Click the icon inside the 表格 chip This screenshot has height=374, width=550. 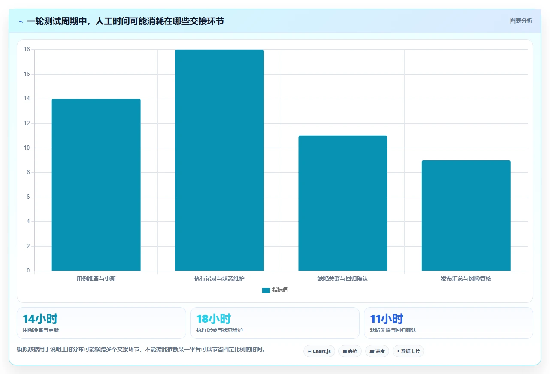click(345, 351)
